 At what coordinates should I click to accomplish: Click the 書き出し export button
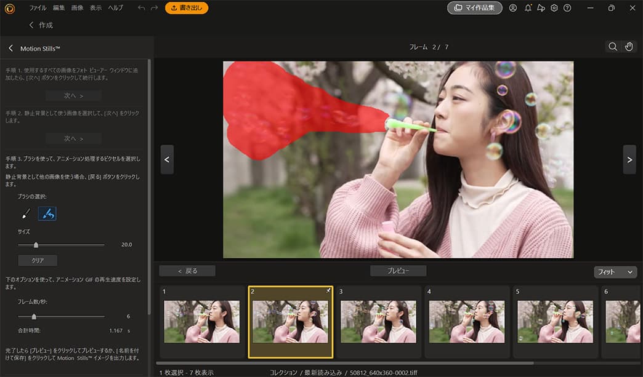click(x=186, y=8)
